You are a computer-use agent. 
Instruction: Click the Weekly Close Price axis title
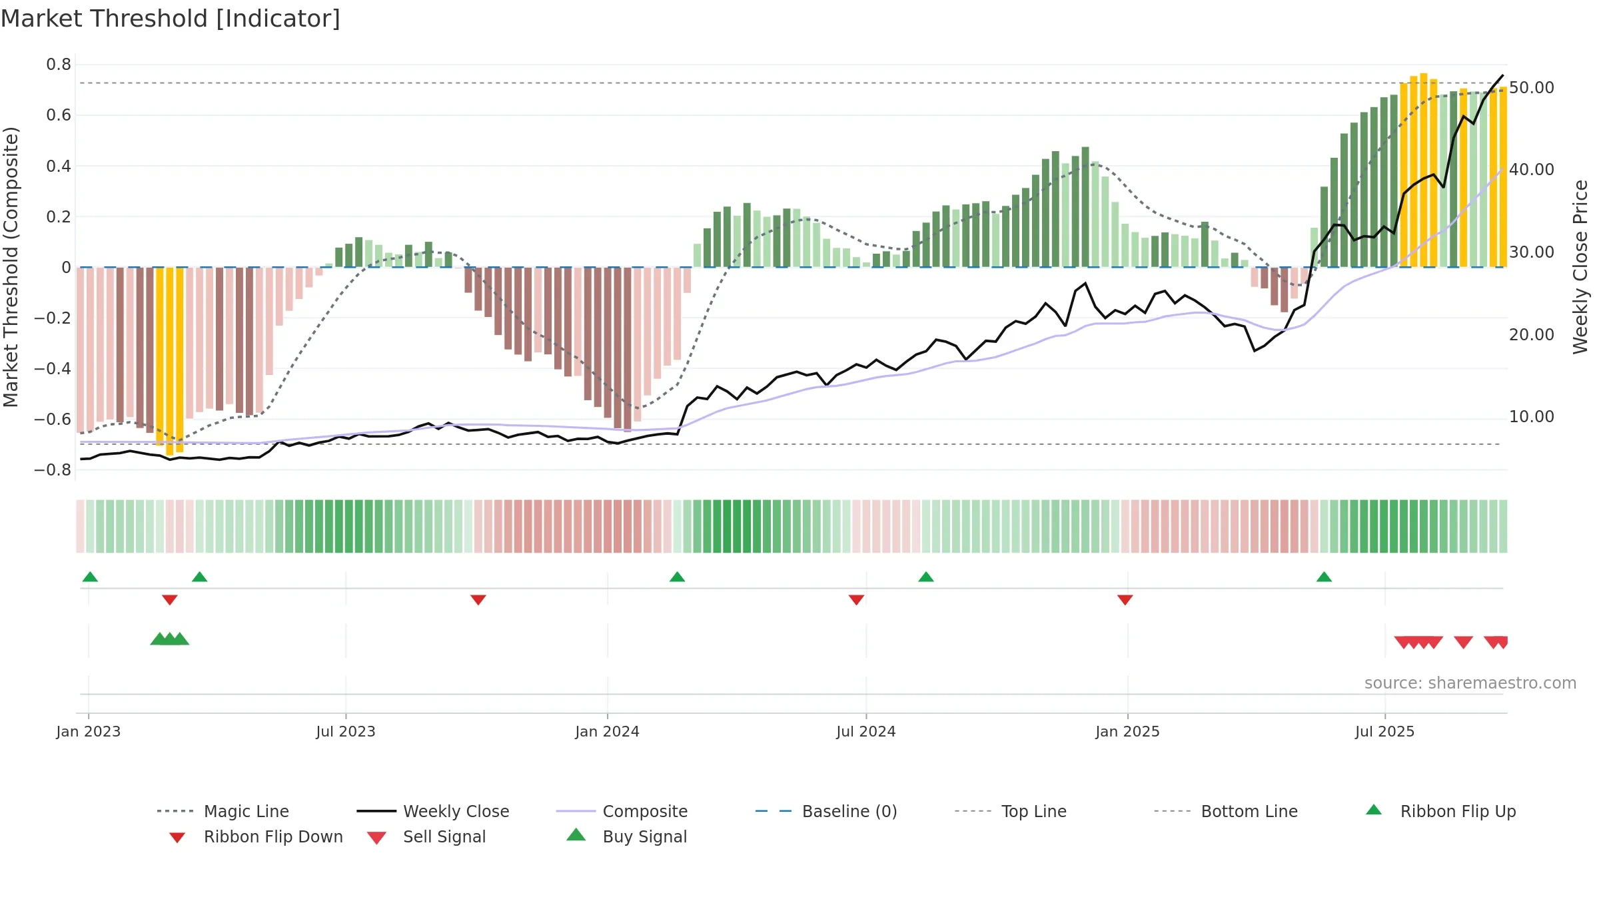[x=1580, y=267]
